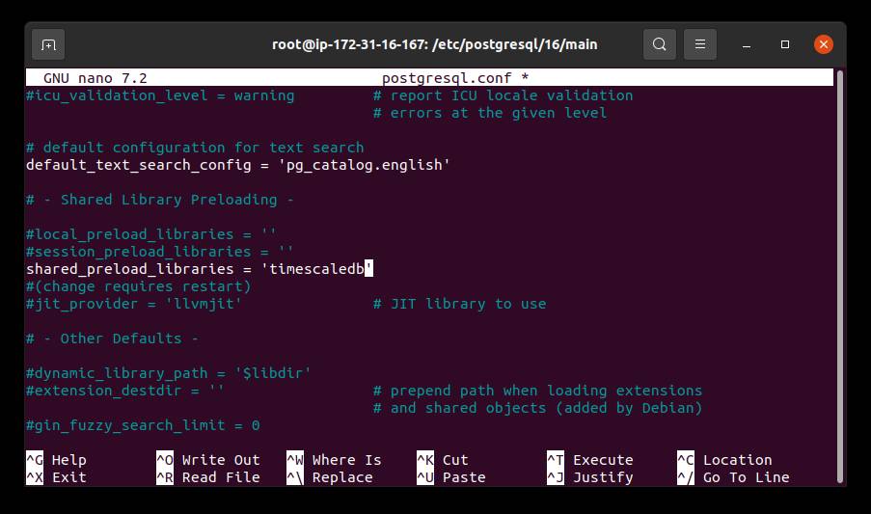Open a new terminal tab
This screenshot has width=871, height=514.
[48, 44]
